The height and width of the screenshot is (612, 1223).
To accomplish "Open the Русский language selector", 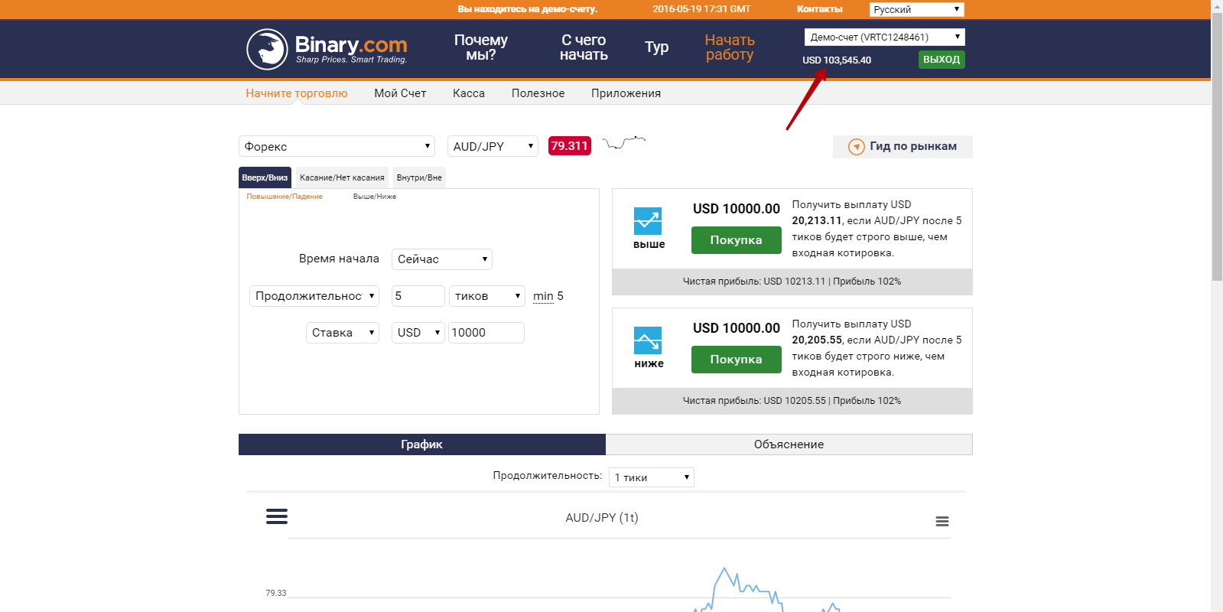I will tap(916, 9).
